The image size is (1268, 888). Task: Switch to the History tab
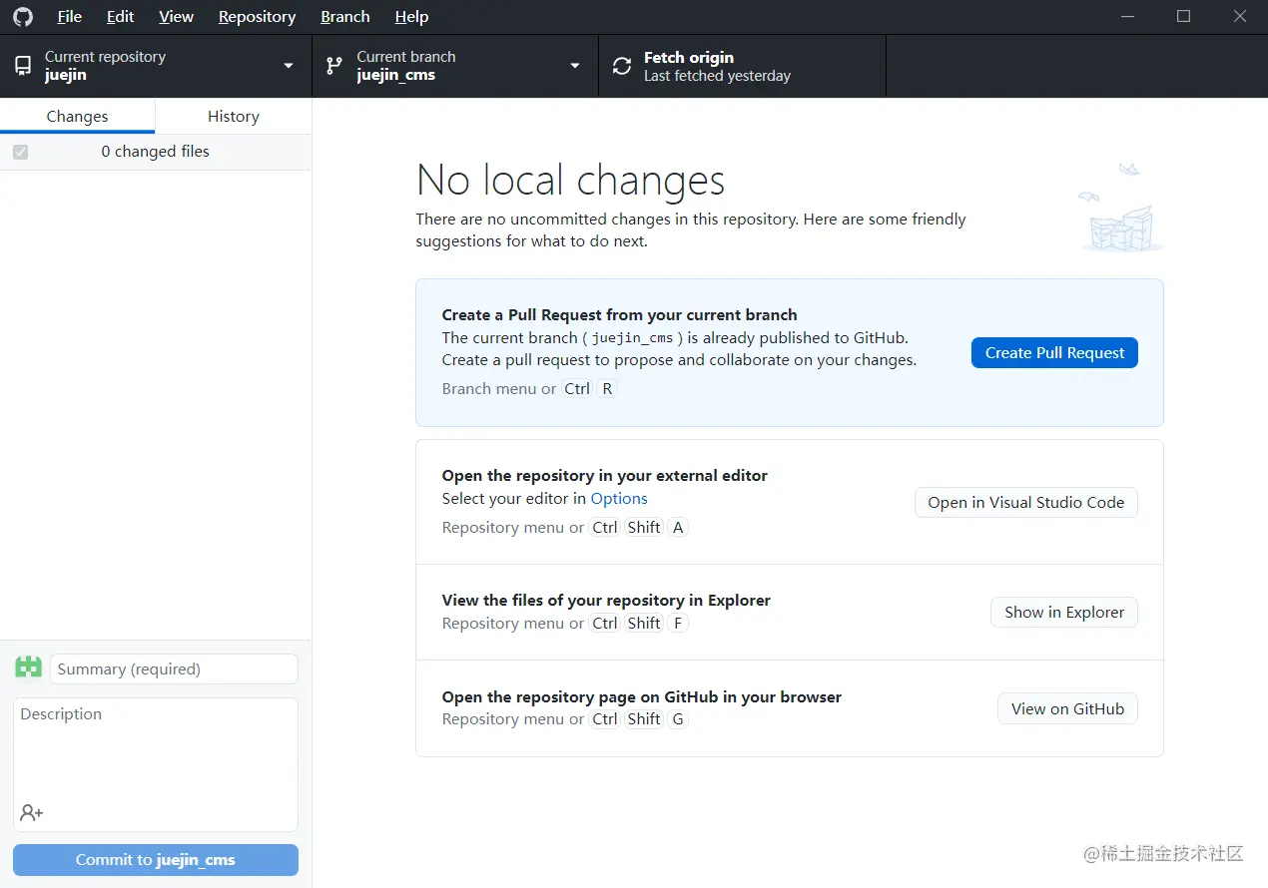233,116
